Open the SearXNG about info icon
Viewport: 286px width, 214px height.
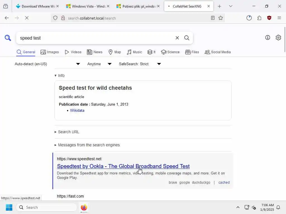268,38
